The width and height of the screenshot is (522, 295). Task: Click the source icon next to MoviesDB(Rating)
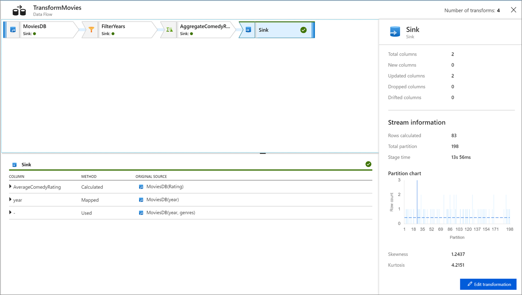click(140, 187)
